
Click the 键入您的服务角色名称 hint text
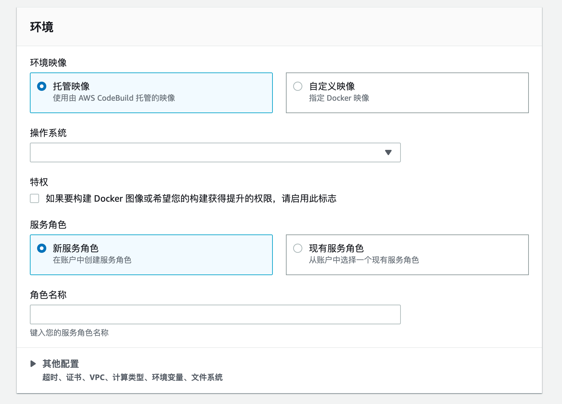click(x=69, y=333)
